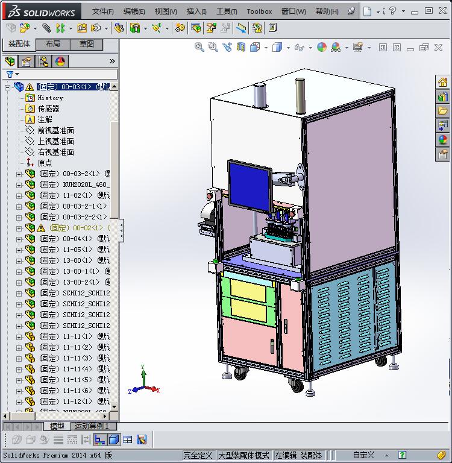452x463 pixels.
Task: Click the Reference Geometry icon
Action: point(157,28)
